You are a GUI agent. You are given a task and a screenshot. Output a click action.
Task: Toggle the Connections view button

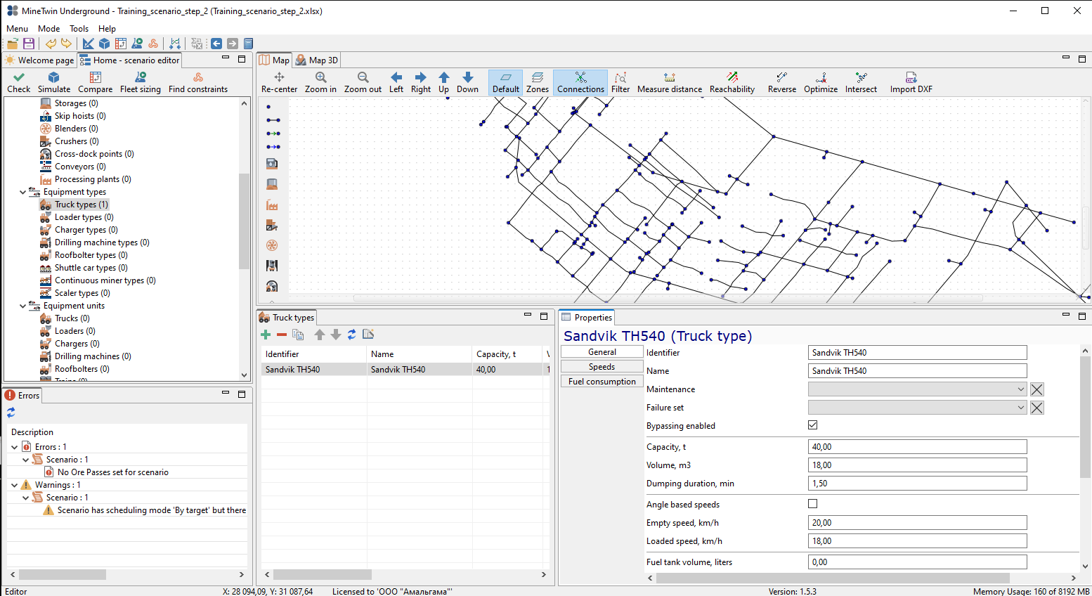click(580, 82)
